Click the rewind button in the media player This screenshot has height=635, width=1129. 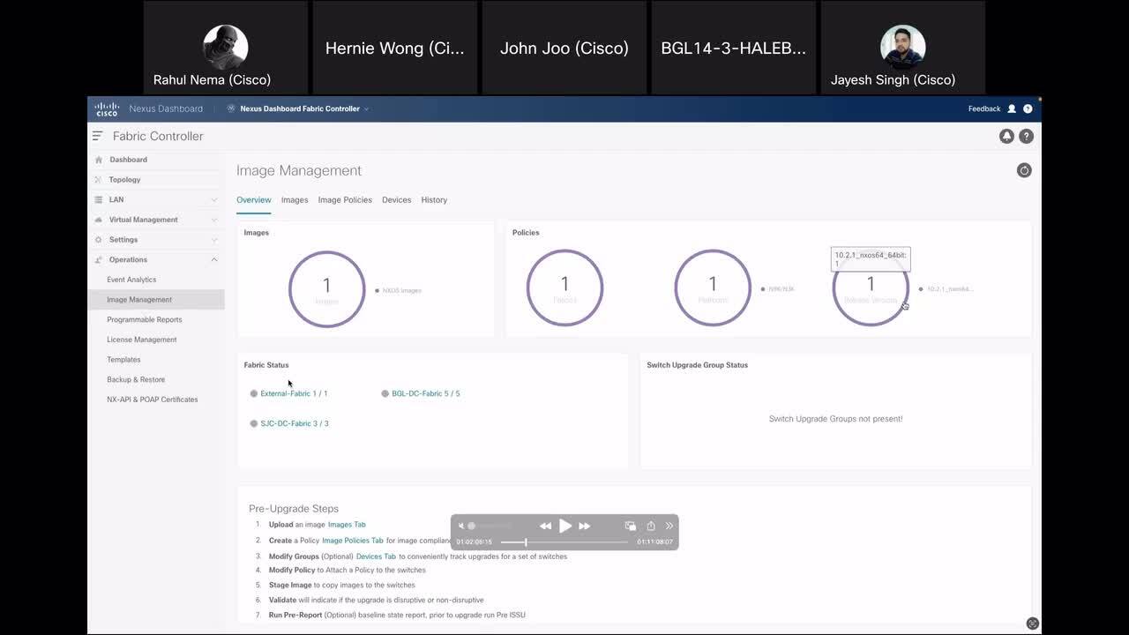pyautogui.click(x=545, y=526)
